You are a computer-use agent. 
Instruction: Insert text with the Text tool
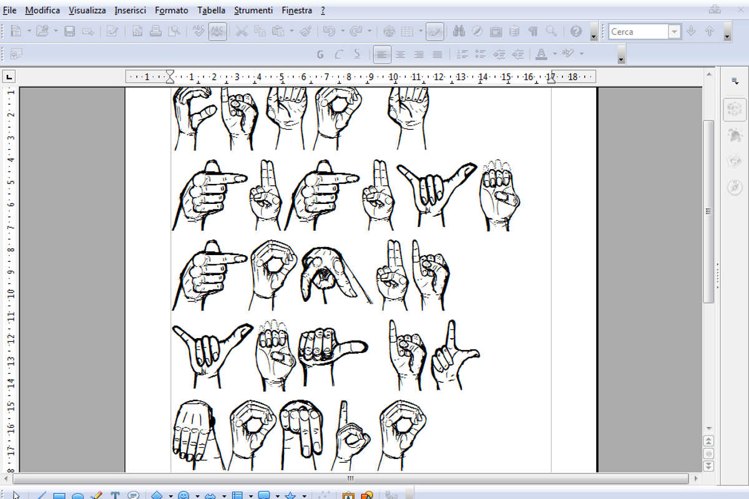coord(115,495)
